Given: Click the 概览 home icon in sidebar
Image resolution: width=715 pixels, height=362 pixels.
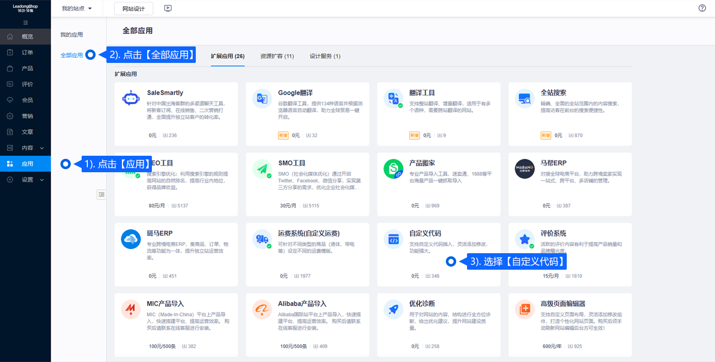Looking at the screenshot, I should 10,37.
